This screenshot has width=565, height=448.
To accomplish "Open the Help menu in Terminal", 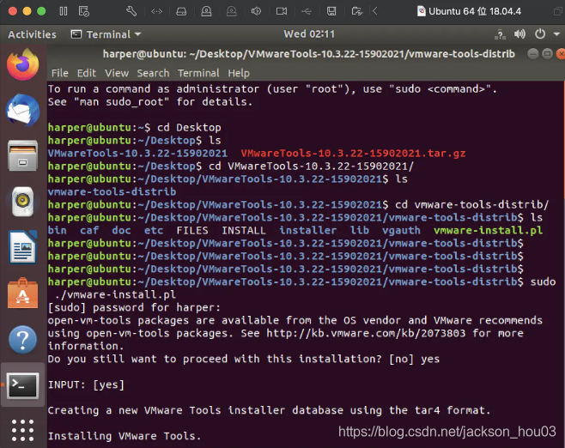I will point(239,73).
